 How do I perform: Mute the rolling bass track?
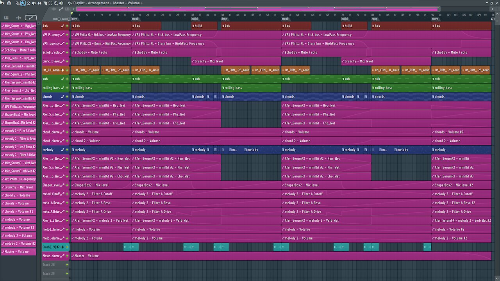67,88
